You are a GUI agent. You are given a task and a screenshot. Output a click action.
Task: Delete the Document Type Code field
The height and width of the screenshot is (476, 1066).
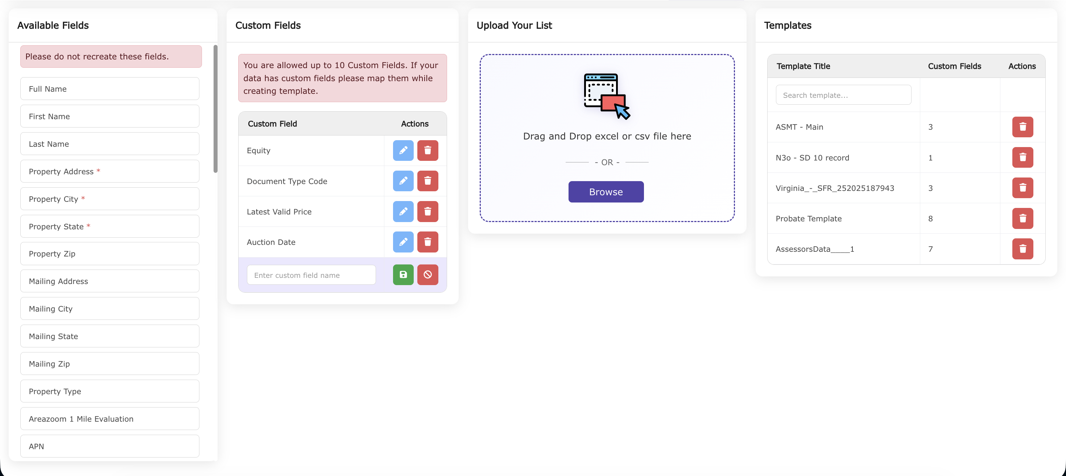428,181
